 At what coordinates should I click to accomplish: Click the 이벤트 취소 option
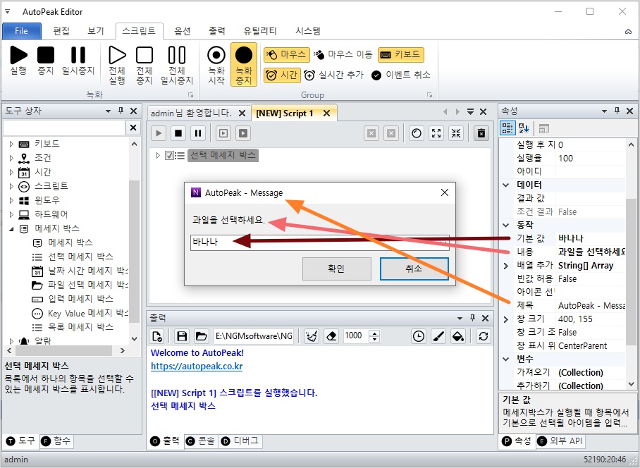401,75
